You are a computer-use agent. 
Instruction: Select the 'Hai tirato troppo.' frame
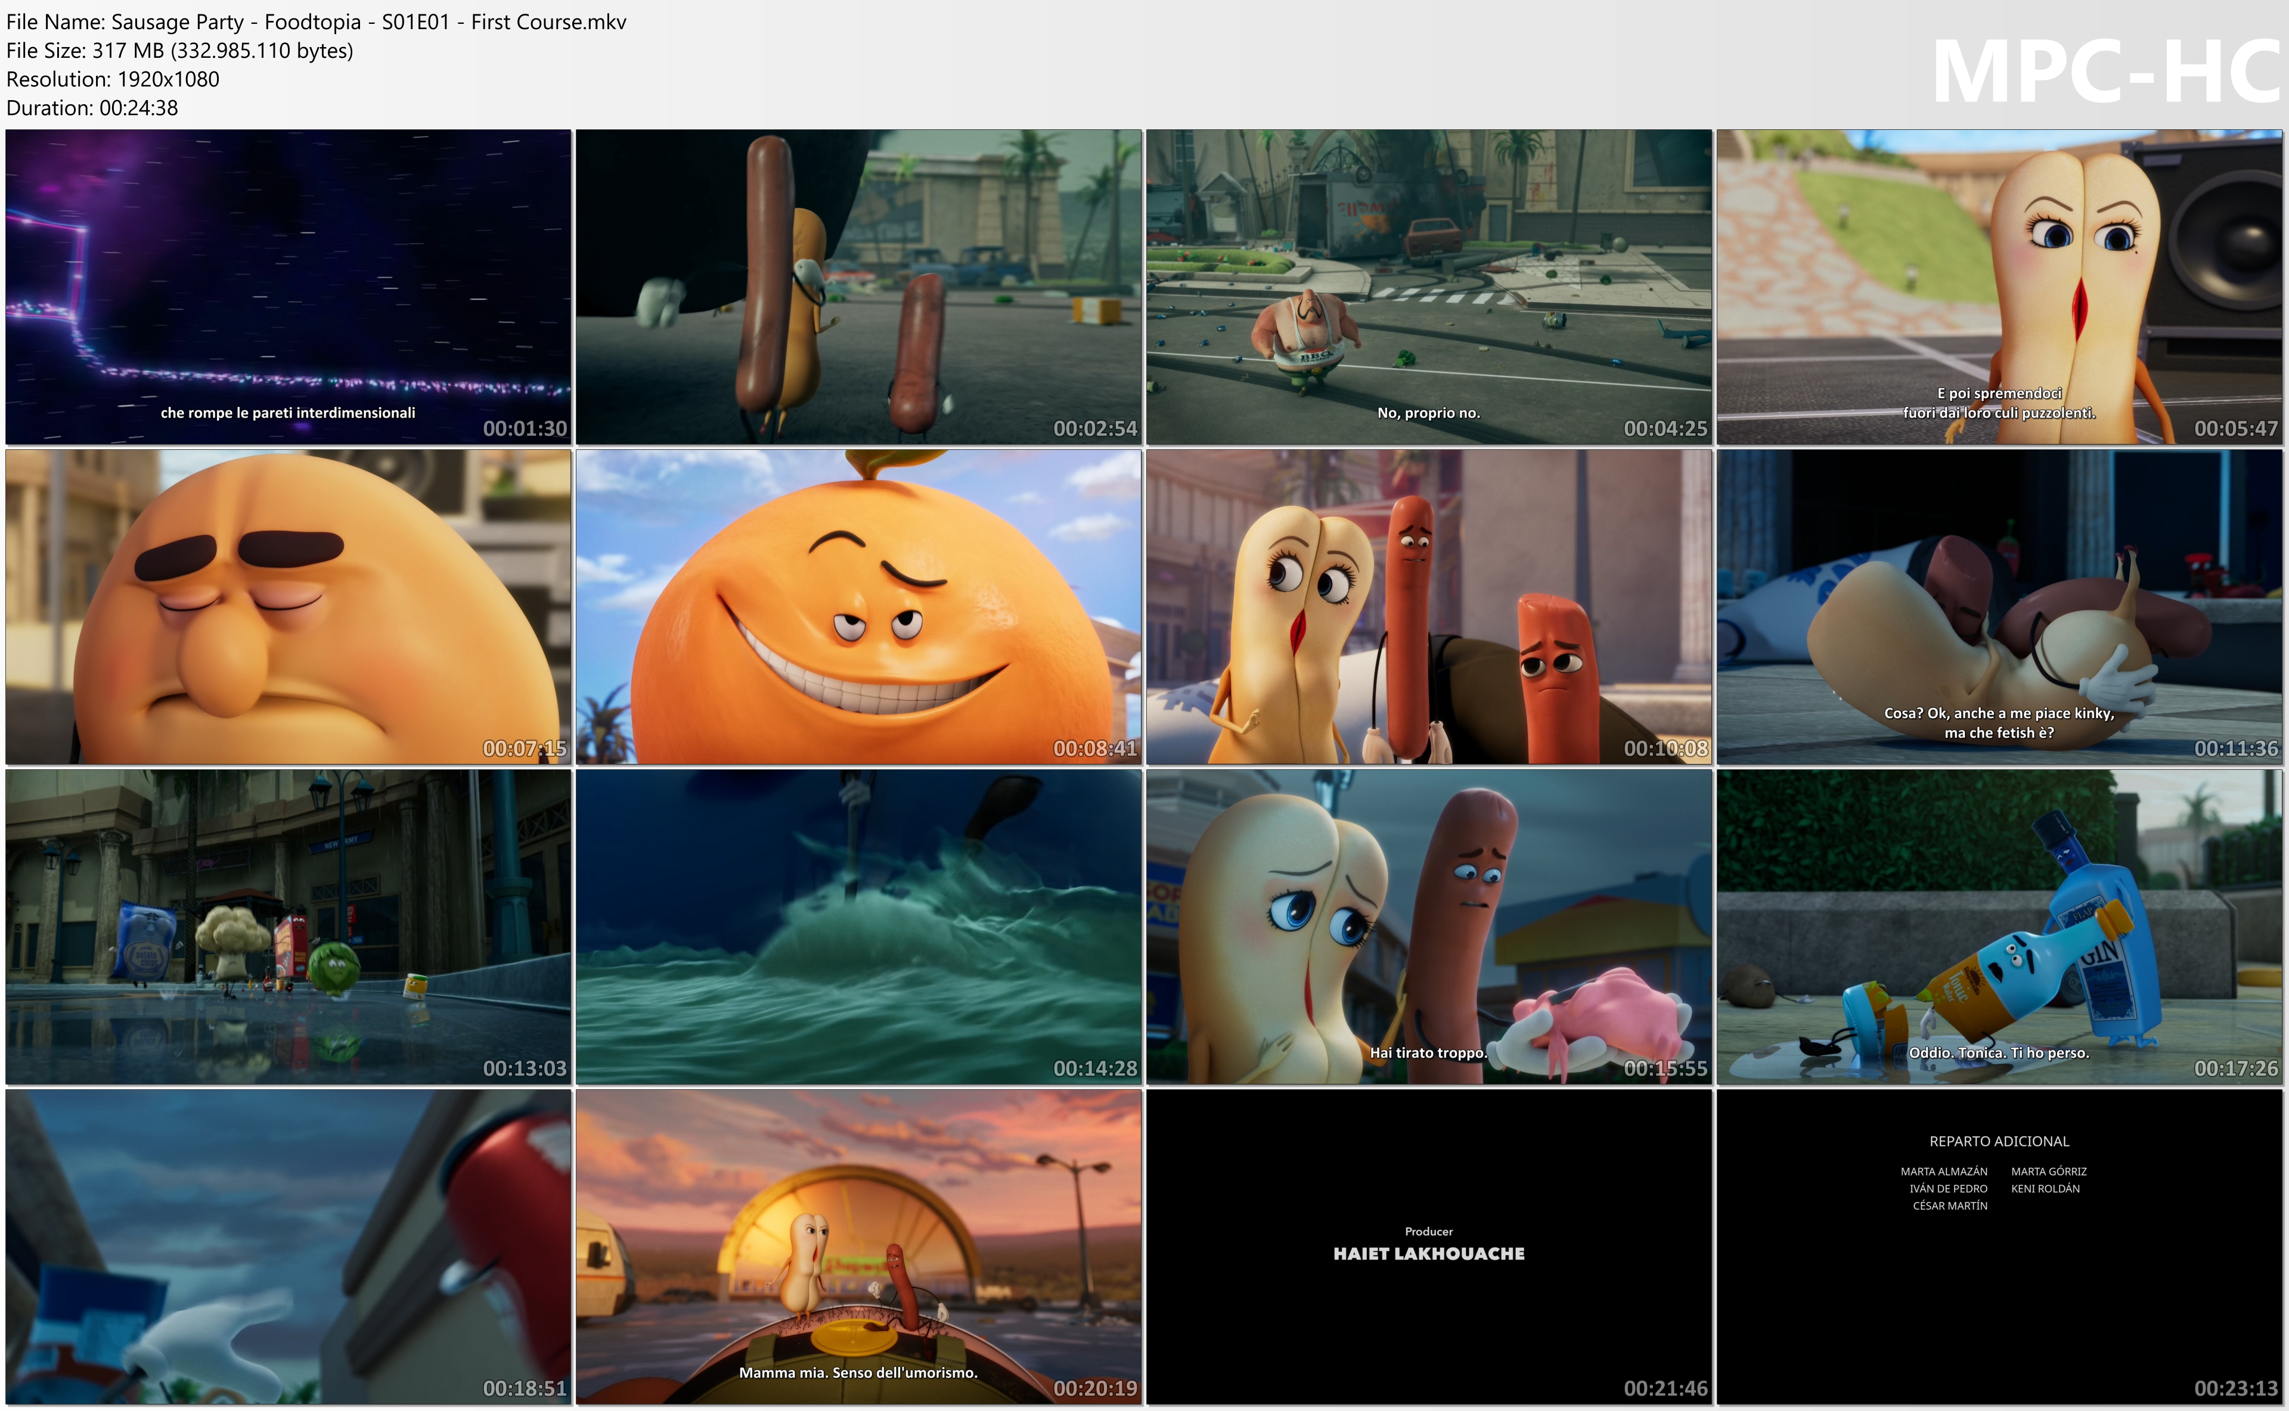[x=1428, y=927]
